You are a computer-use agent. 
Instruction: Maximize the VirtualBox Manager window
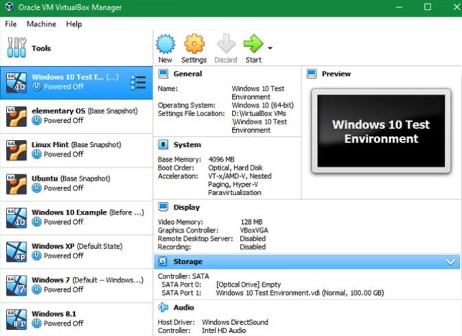click(428, 7)
